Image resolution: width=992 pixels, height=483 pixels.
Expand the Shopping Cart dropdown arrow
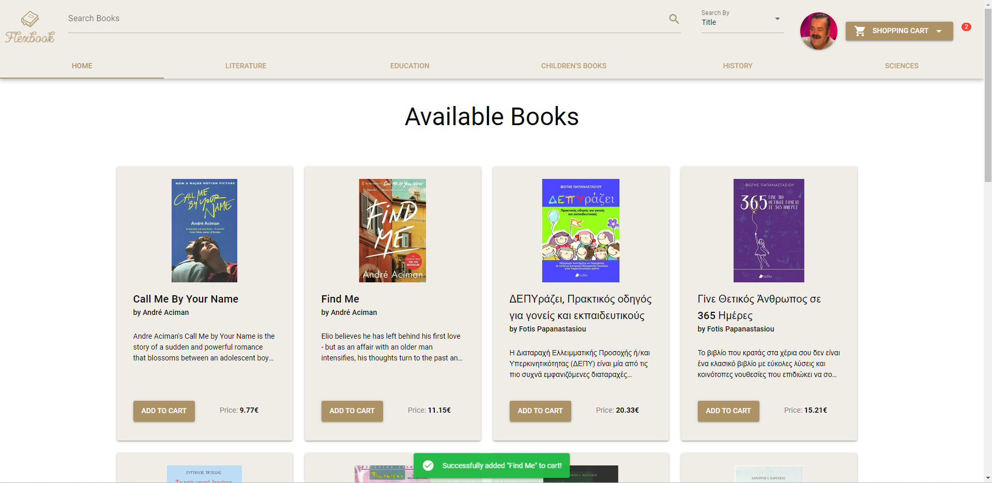(939, 31)
